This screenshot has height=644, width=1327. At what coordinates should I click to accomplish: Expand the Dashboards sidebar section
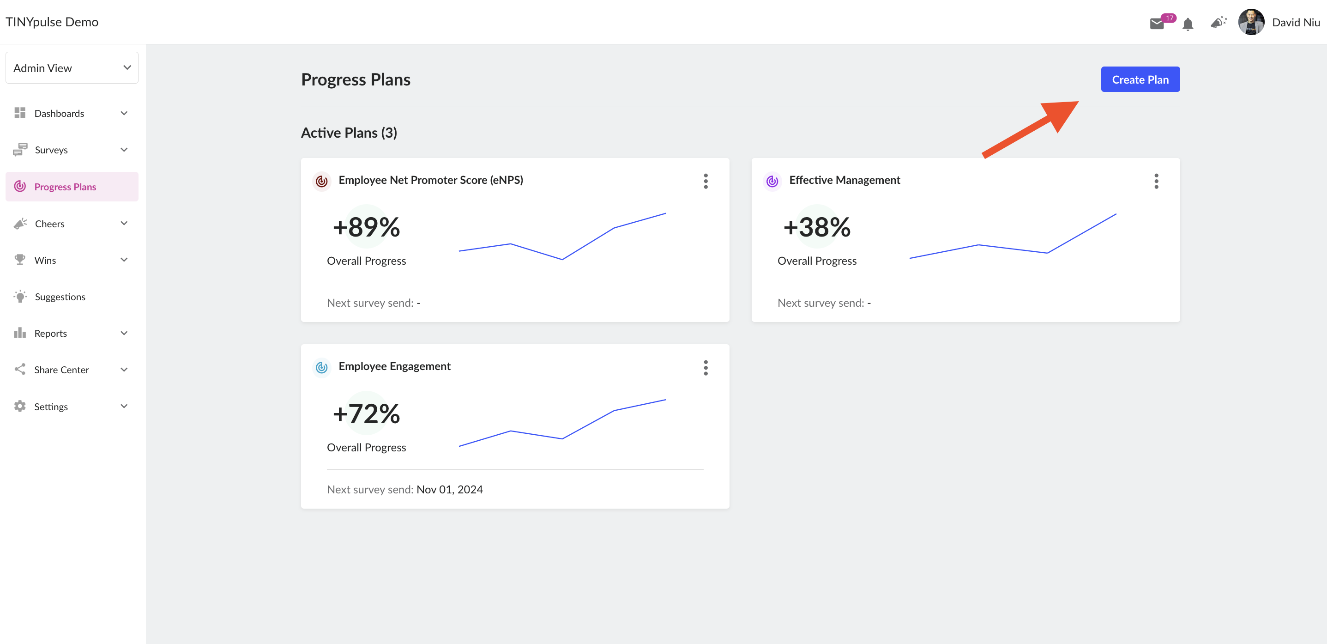72,113
